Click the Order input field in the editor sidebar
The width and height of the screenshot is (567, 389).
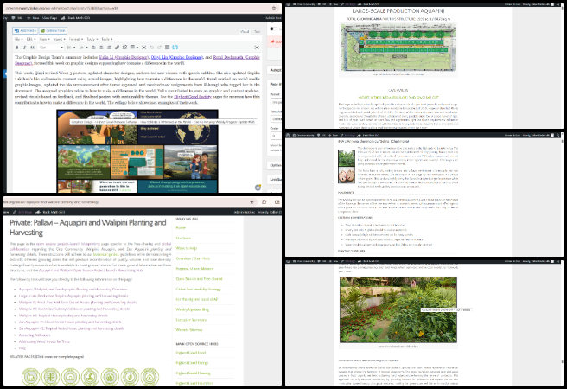[x=276, y=136]
